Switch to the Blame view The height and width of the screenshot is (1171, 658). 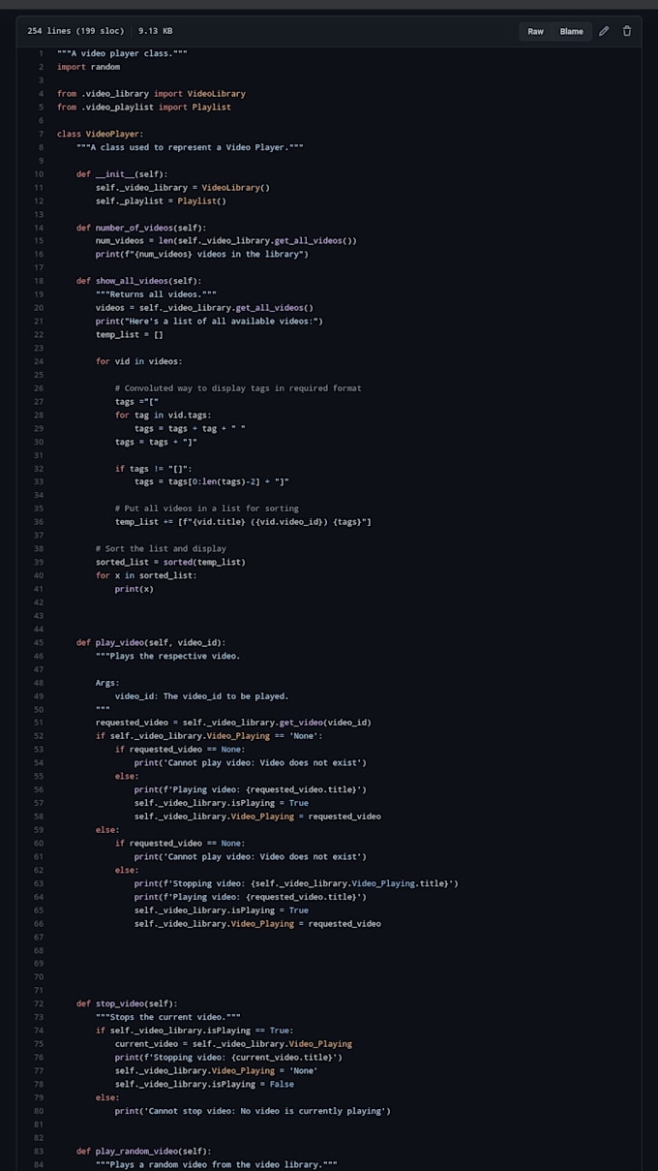point(571,31)
